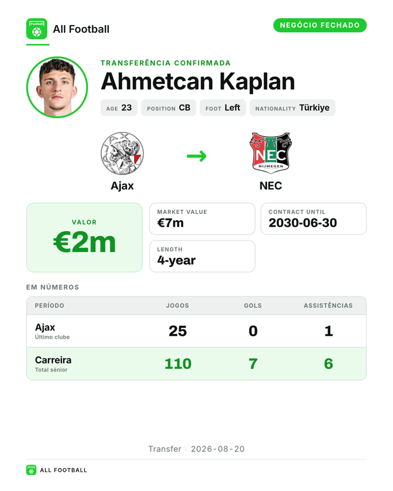
Task: Click the ASSISTÊNCIAS column header
Action: 328,306
